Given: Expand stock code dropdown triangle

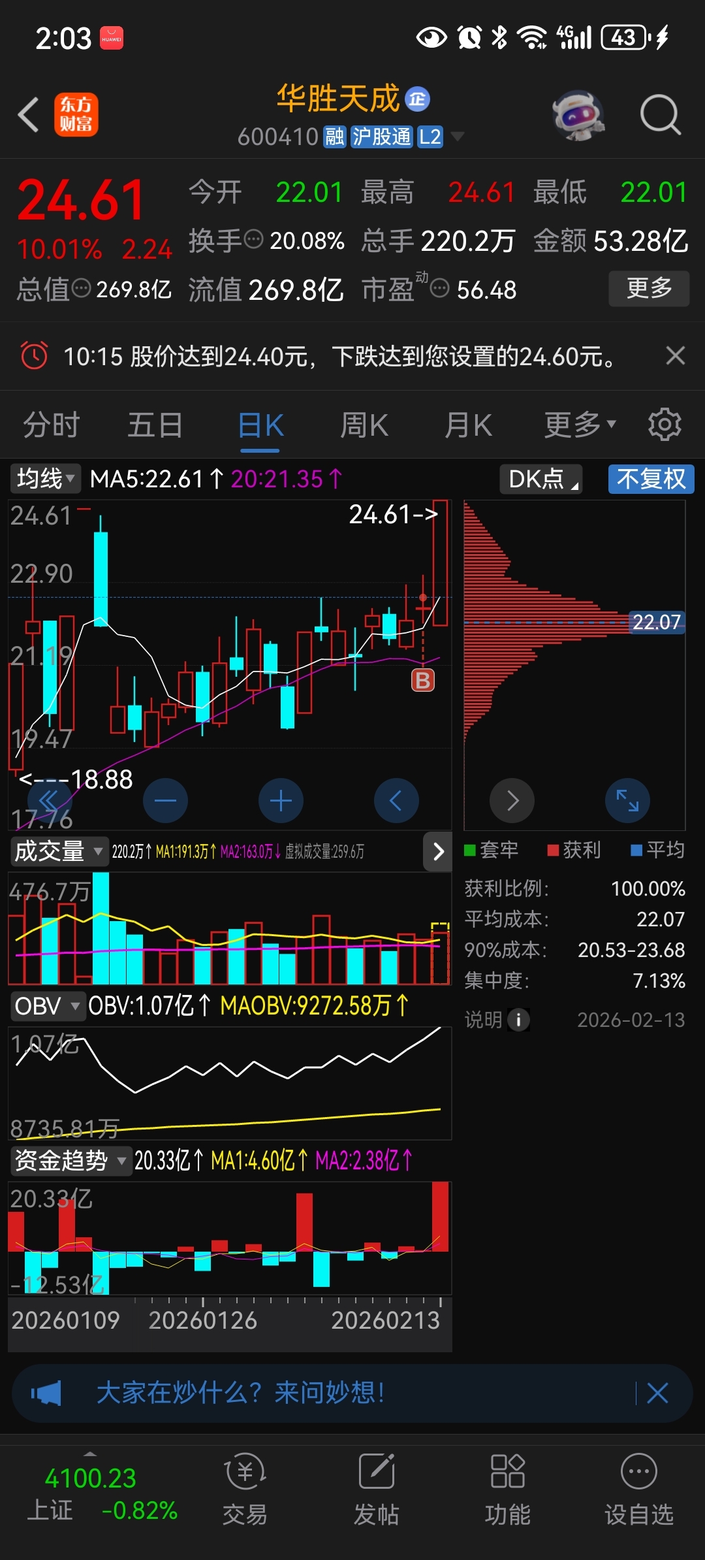Looking at the screenshot, I should 458,137.
